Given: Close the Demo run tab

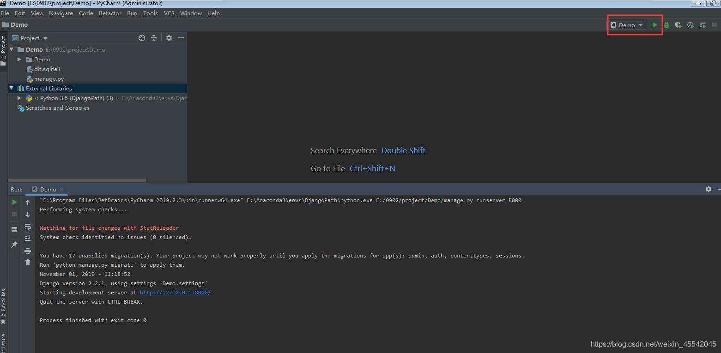Looking at the screenshot, I should tap(61, 190).
